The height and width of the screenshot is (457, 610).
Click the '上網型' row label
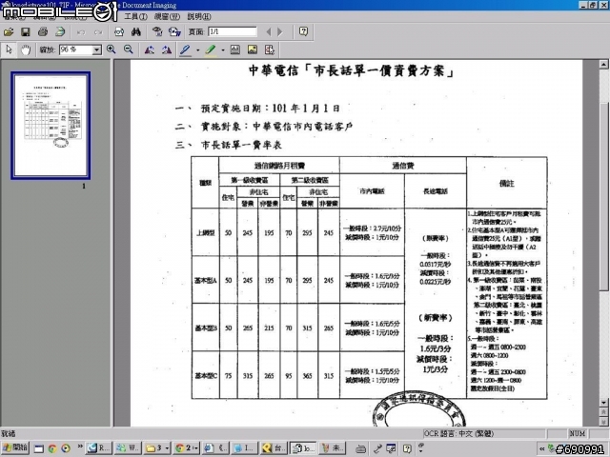click(x=206, y=232)
